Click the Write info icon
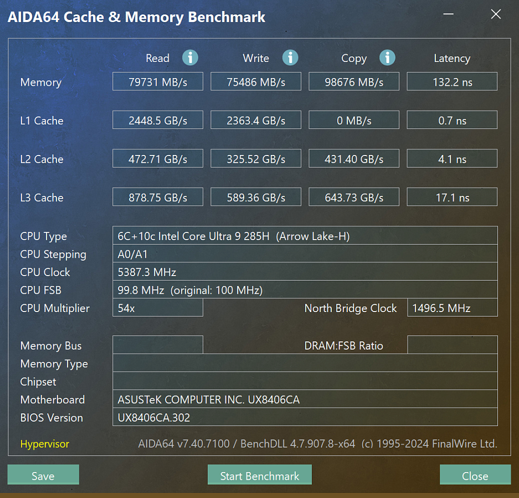The height and width of the screenshot is (498, 519). tap(290, 58)
